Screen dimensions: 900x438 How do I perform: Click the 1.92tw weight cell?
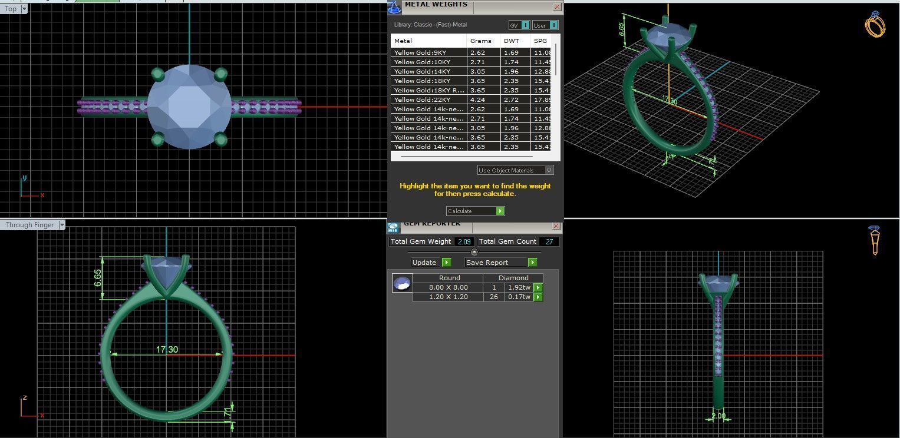click(x=519, y=288)
